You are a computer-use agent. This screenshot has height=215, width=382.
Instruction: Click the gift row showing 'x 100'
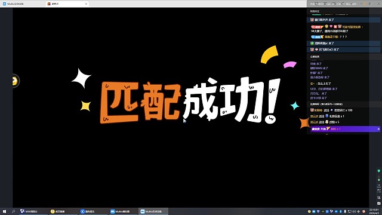click(x=331, y=110)
